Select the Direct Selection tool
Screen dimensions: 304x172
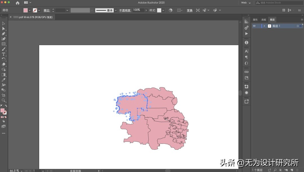point(4,28)
